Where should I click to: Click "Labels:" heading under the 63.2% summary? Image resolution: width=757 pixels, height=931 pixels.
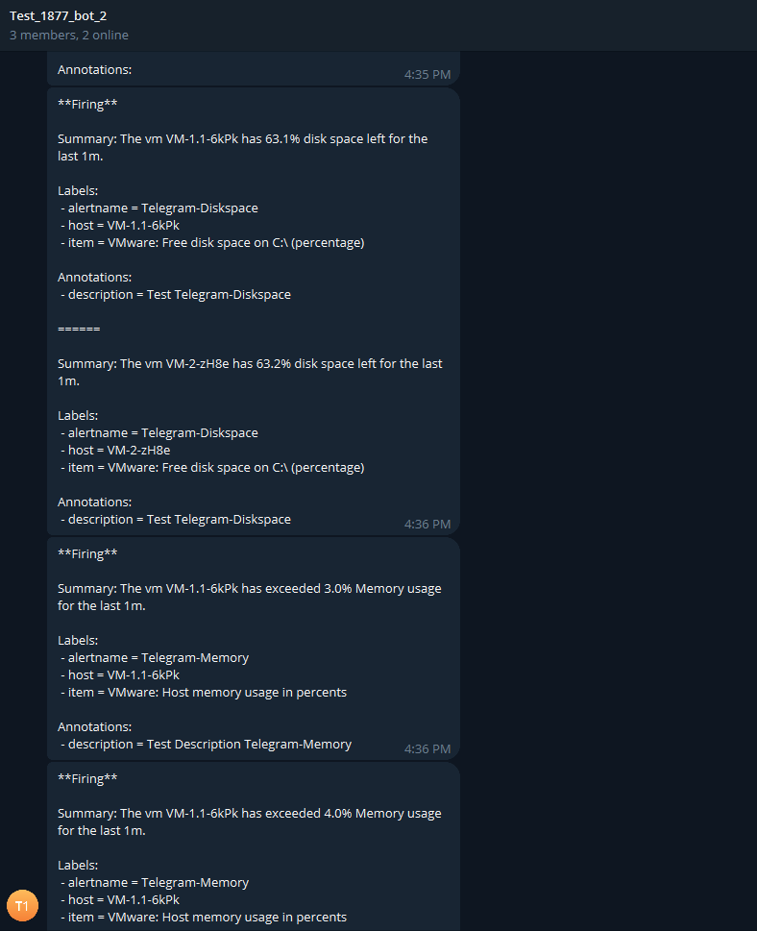(x=78, y=415)
